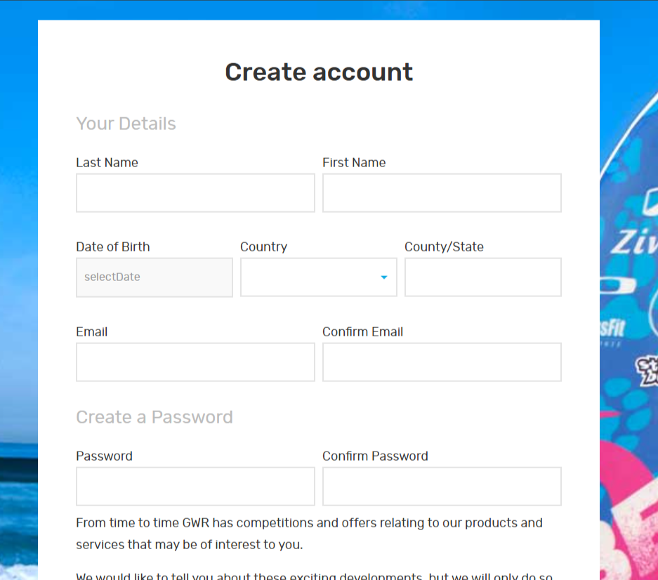658x580 pixels.
Task: Click the "Last Name" field label
Action: coord(107,163)
